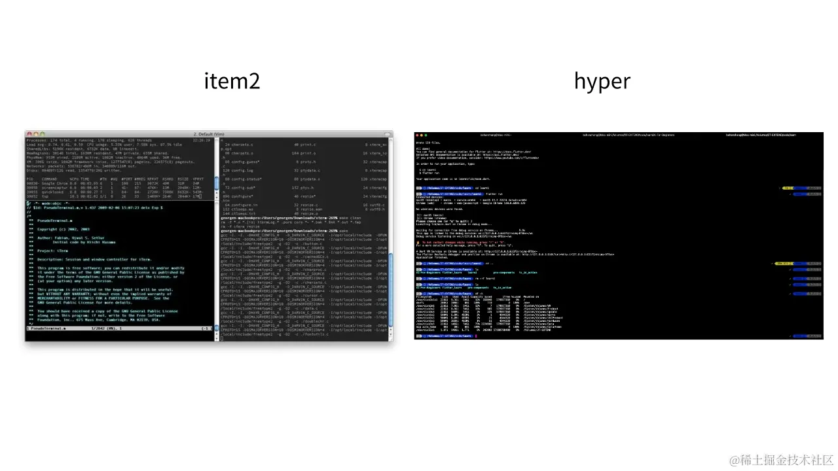Click the red hot restart hint line
The image size is (838, 471).
point(461,243)
